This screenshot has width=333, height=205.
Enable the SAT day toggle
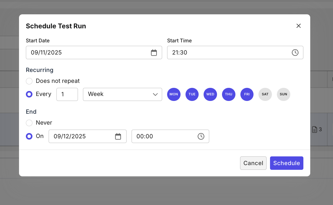265,94
